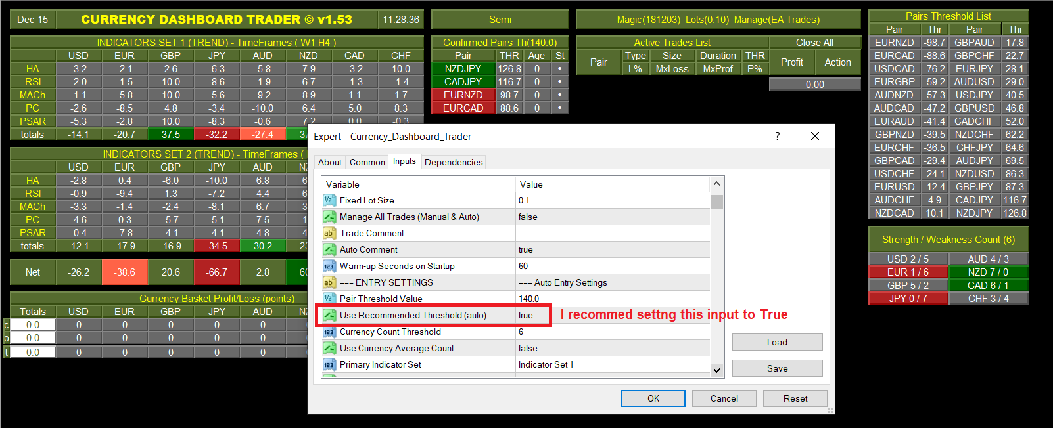Click Save to save input presets
The height and width of the screenshot is (428, 1053).
pos(777,368)
